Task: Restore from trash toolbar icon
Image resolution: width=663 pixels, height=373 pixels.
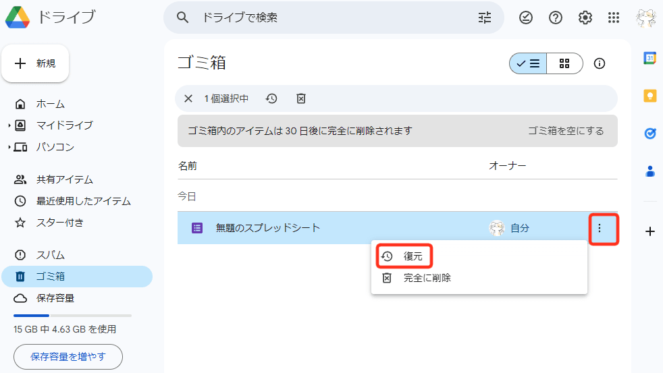Action: pos(271,98)
